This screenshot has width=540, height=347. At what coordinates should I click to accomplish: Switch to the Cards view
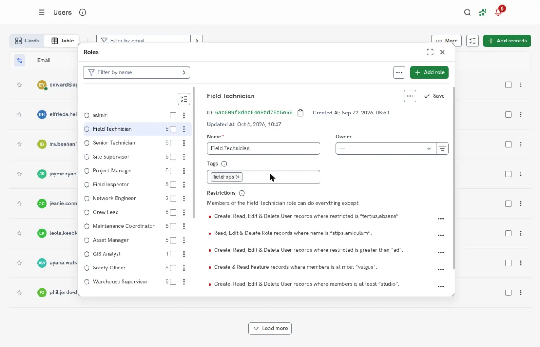pos(27,41)
